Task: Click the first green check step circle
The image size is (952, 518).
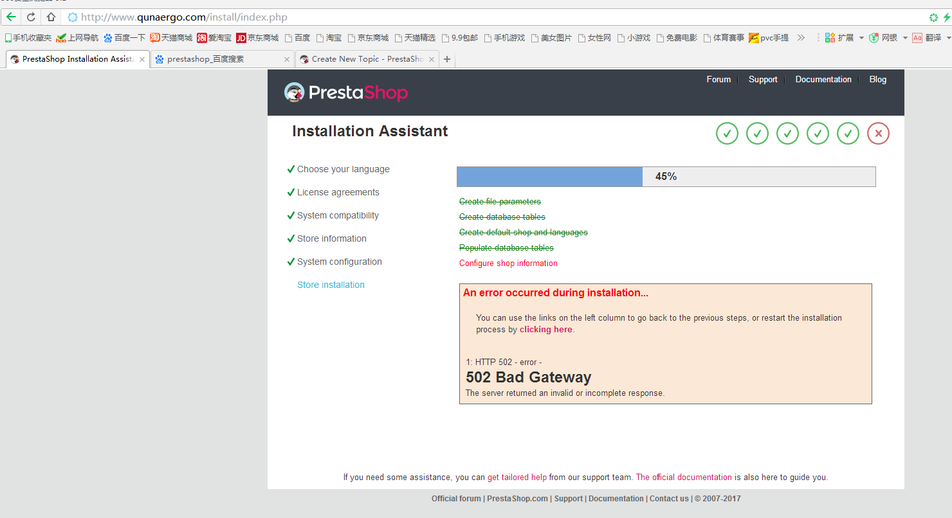Action: pos(727,134)
